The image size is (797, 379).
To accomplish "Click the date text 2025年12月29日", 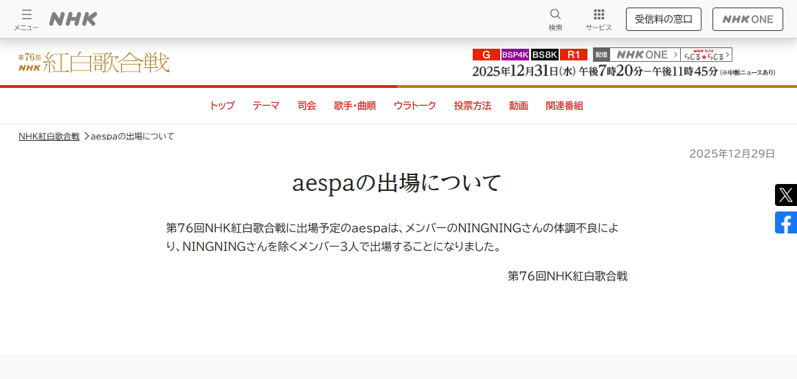I will [x=732, y=153].
